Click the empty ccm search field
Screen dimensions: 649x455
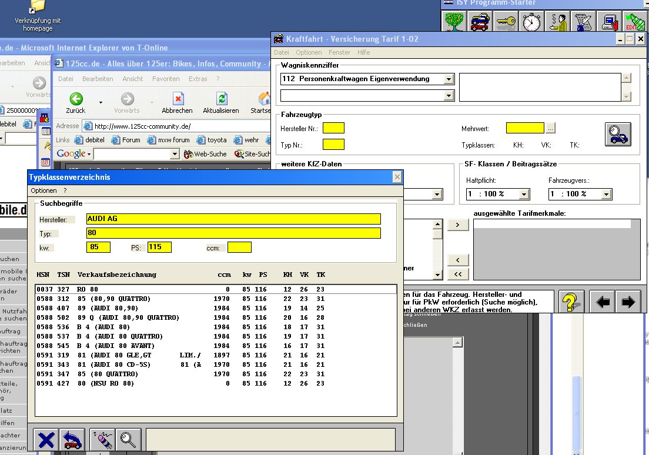point(239,247)
